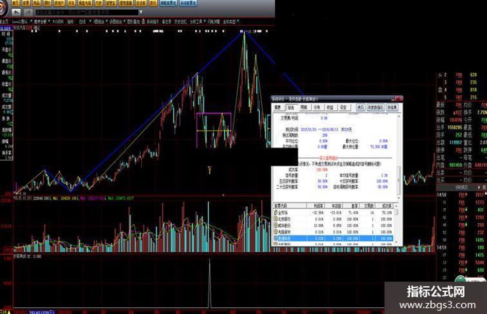Click the 存结果 button in dialog
Viewport: 487px width, 314px height.
pos(392,107)
